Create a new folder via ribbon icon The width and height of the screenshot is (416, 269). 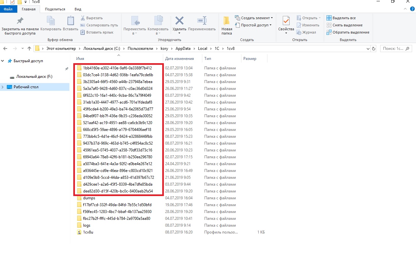point(227,21)
